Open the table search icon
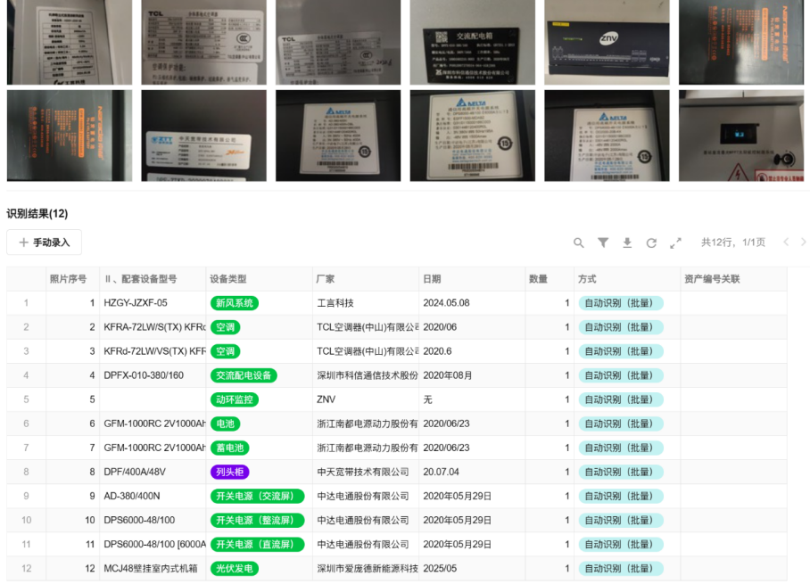Image resolution: width=810 pixels, height=584 pixels. click(x=579, y=243)
